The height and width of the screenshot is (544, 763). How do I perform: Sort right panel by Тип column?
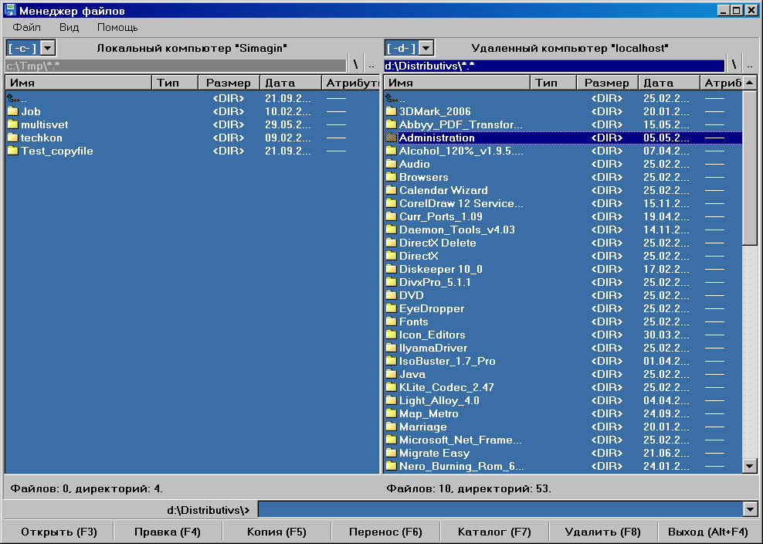click(553, 83)
